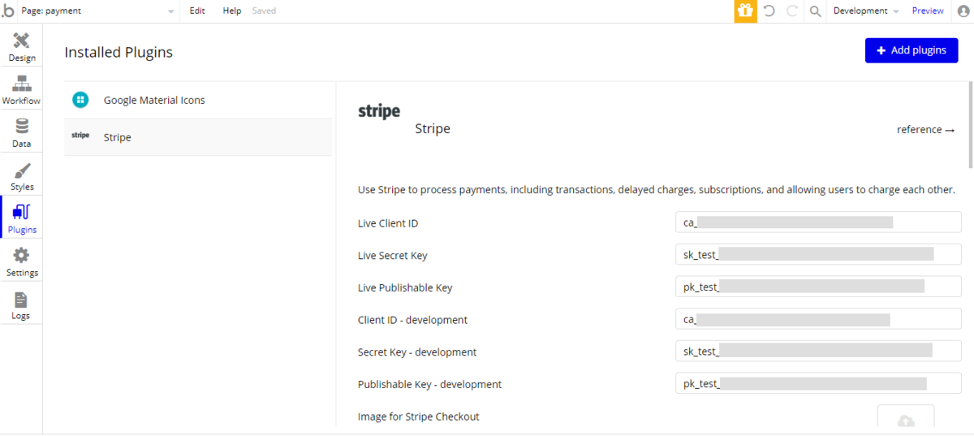Select the Stripe plugin row
Screen dimensions: 974x436
coord(198,137)
